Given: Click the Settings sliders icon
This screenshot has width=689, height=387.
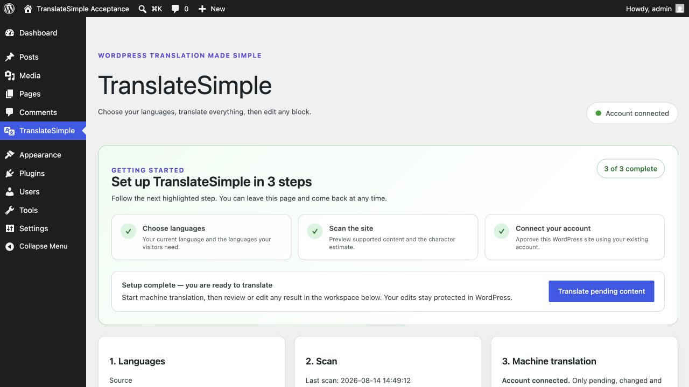Looking at the screenshot, I should point(10,228).
